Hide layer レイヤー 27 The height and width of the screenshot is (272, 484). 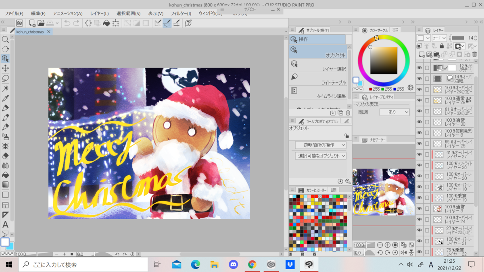point(419,155)
